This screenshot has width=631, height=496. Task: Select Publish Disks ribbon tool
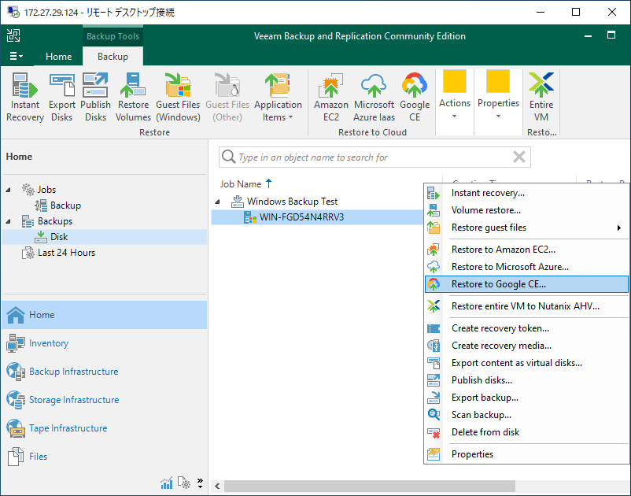(x=95, y=97)
